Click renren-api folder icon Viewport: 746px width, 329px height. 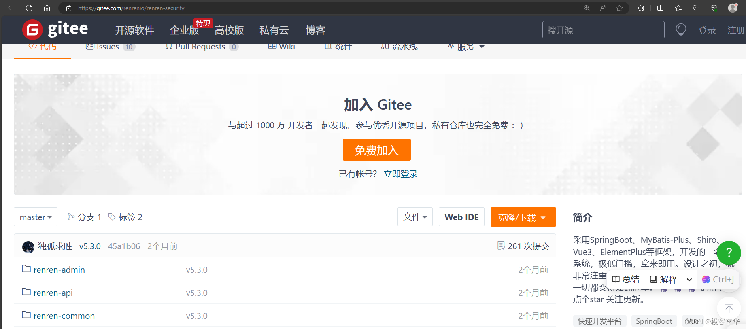pyautogui.click(x=26, y=292)
